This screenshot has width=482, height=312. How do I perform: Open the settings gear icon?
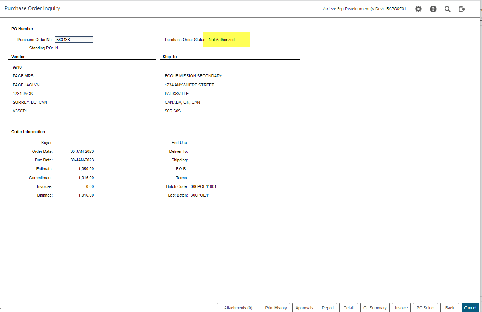[x=418, y=9]
